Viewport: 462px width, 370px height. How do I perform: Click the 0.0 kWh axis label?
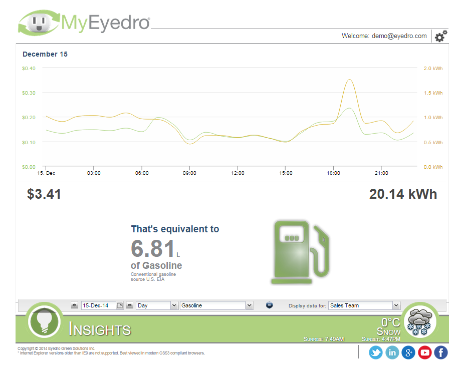[433, 167]
